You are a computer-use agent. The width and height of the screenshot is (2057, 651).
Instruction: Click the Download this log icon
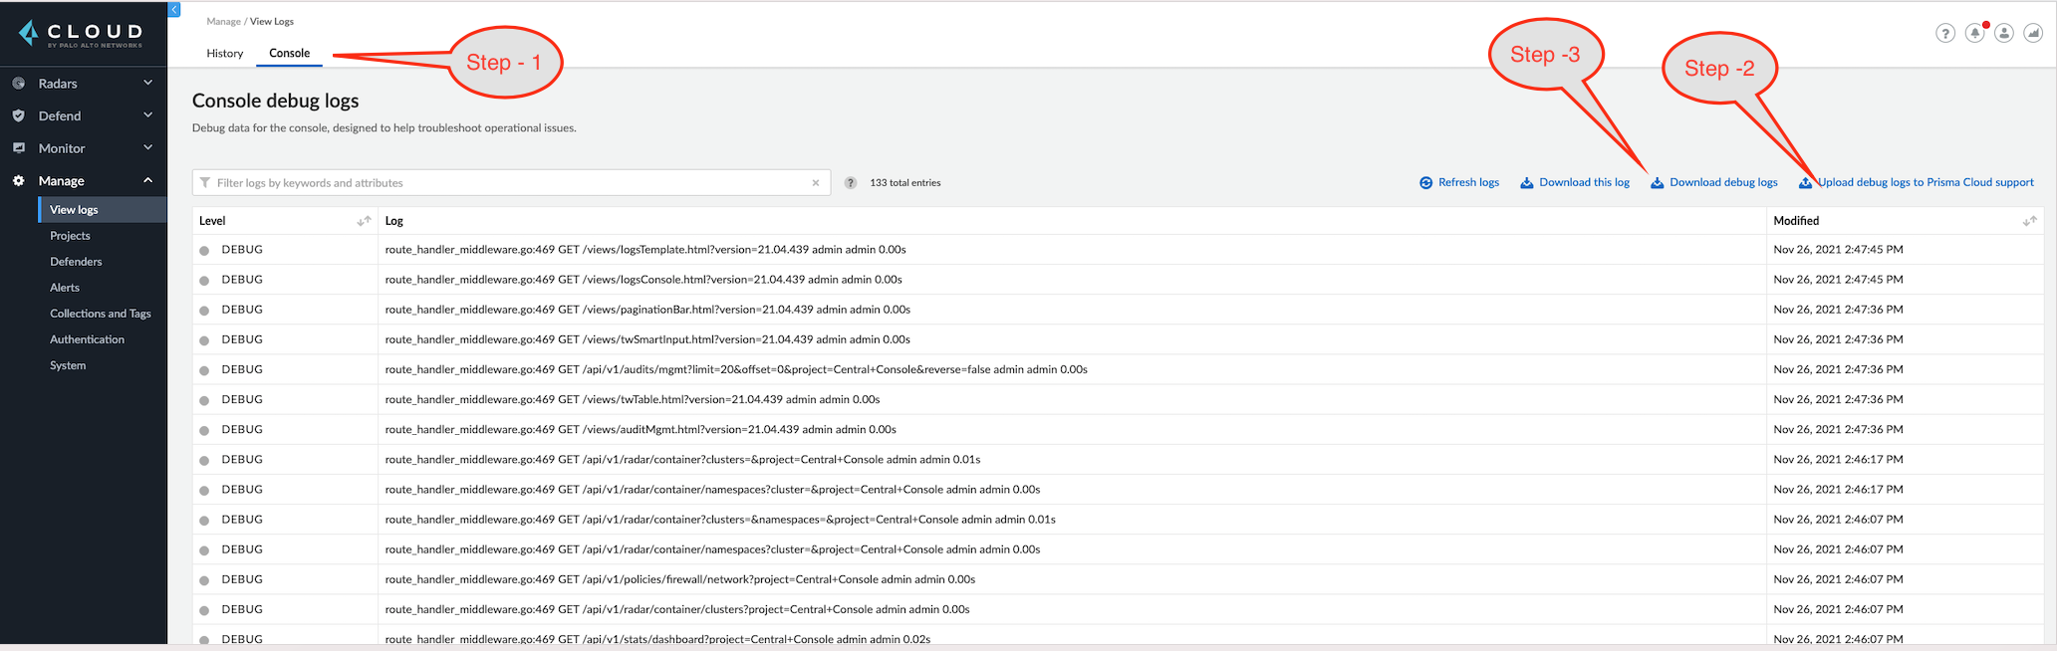(1526, 182)
